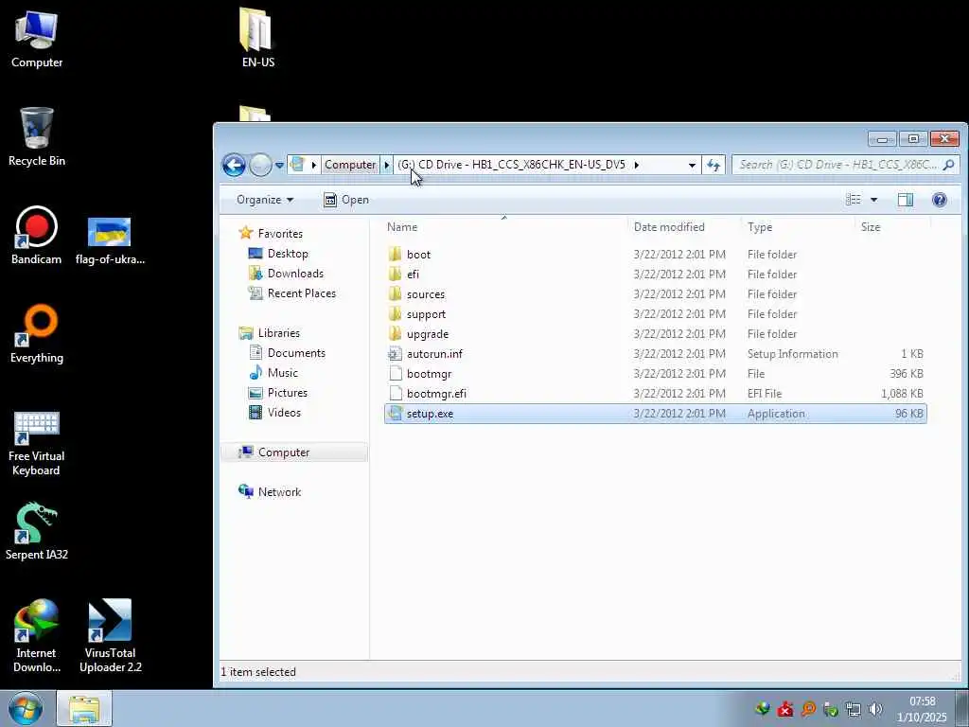Click the Windows Start orb

26,708
